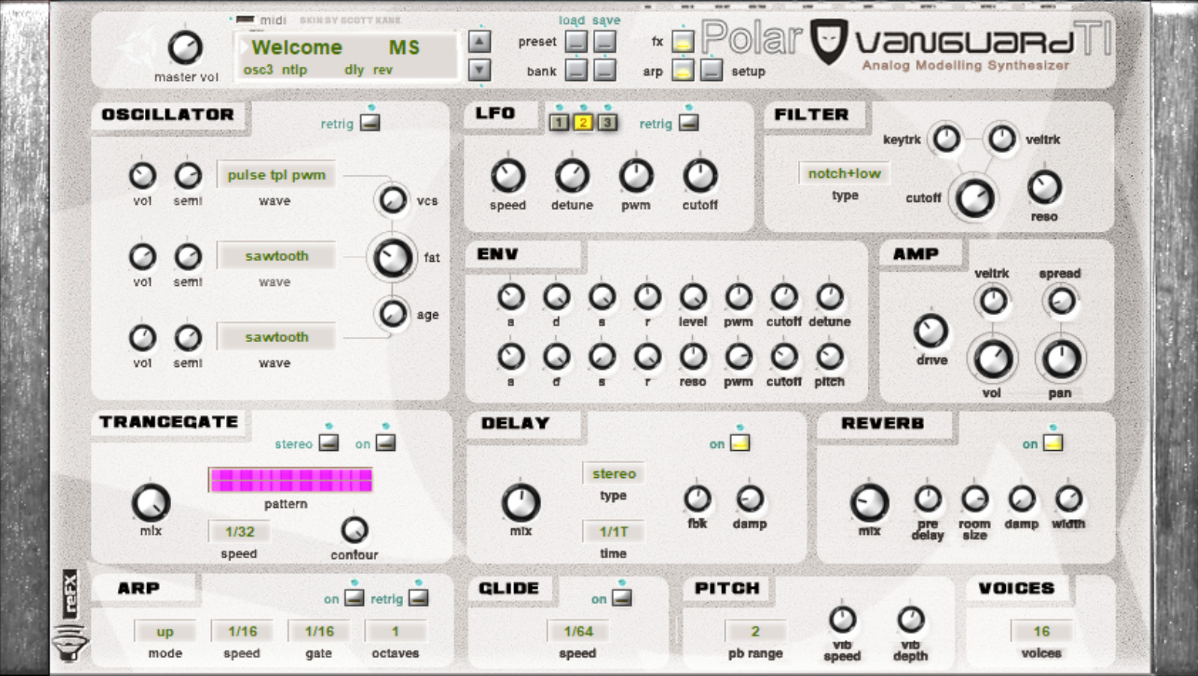
Task: Click the bank load button
Action: (x=576, y=70)
